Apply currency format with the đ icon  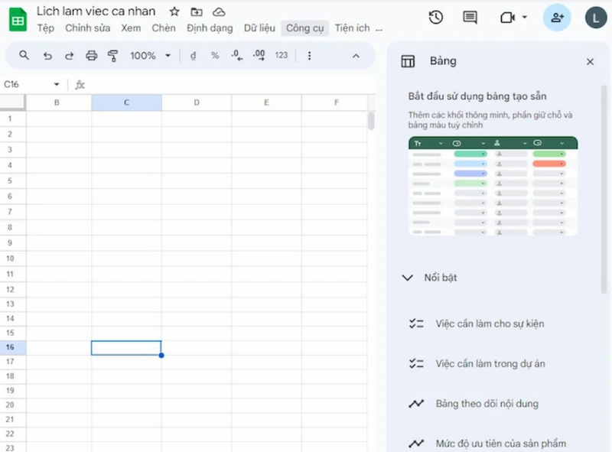tap(193, 55)
